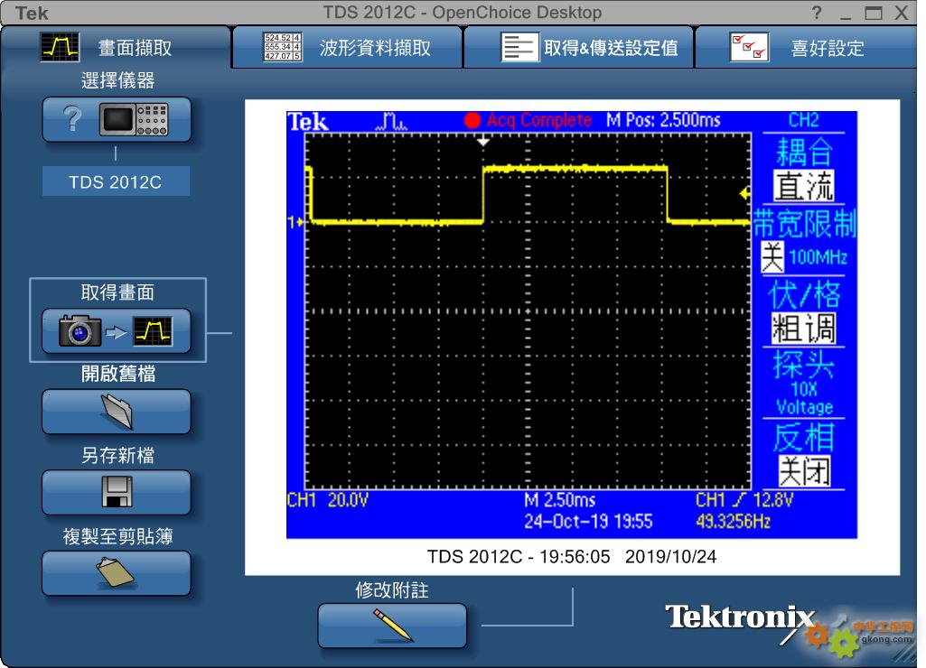This screenshot has width=926, height=668.
Task: Click the 直流 coupling value in capture
Action: pos(803,186)
